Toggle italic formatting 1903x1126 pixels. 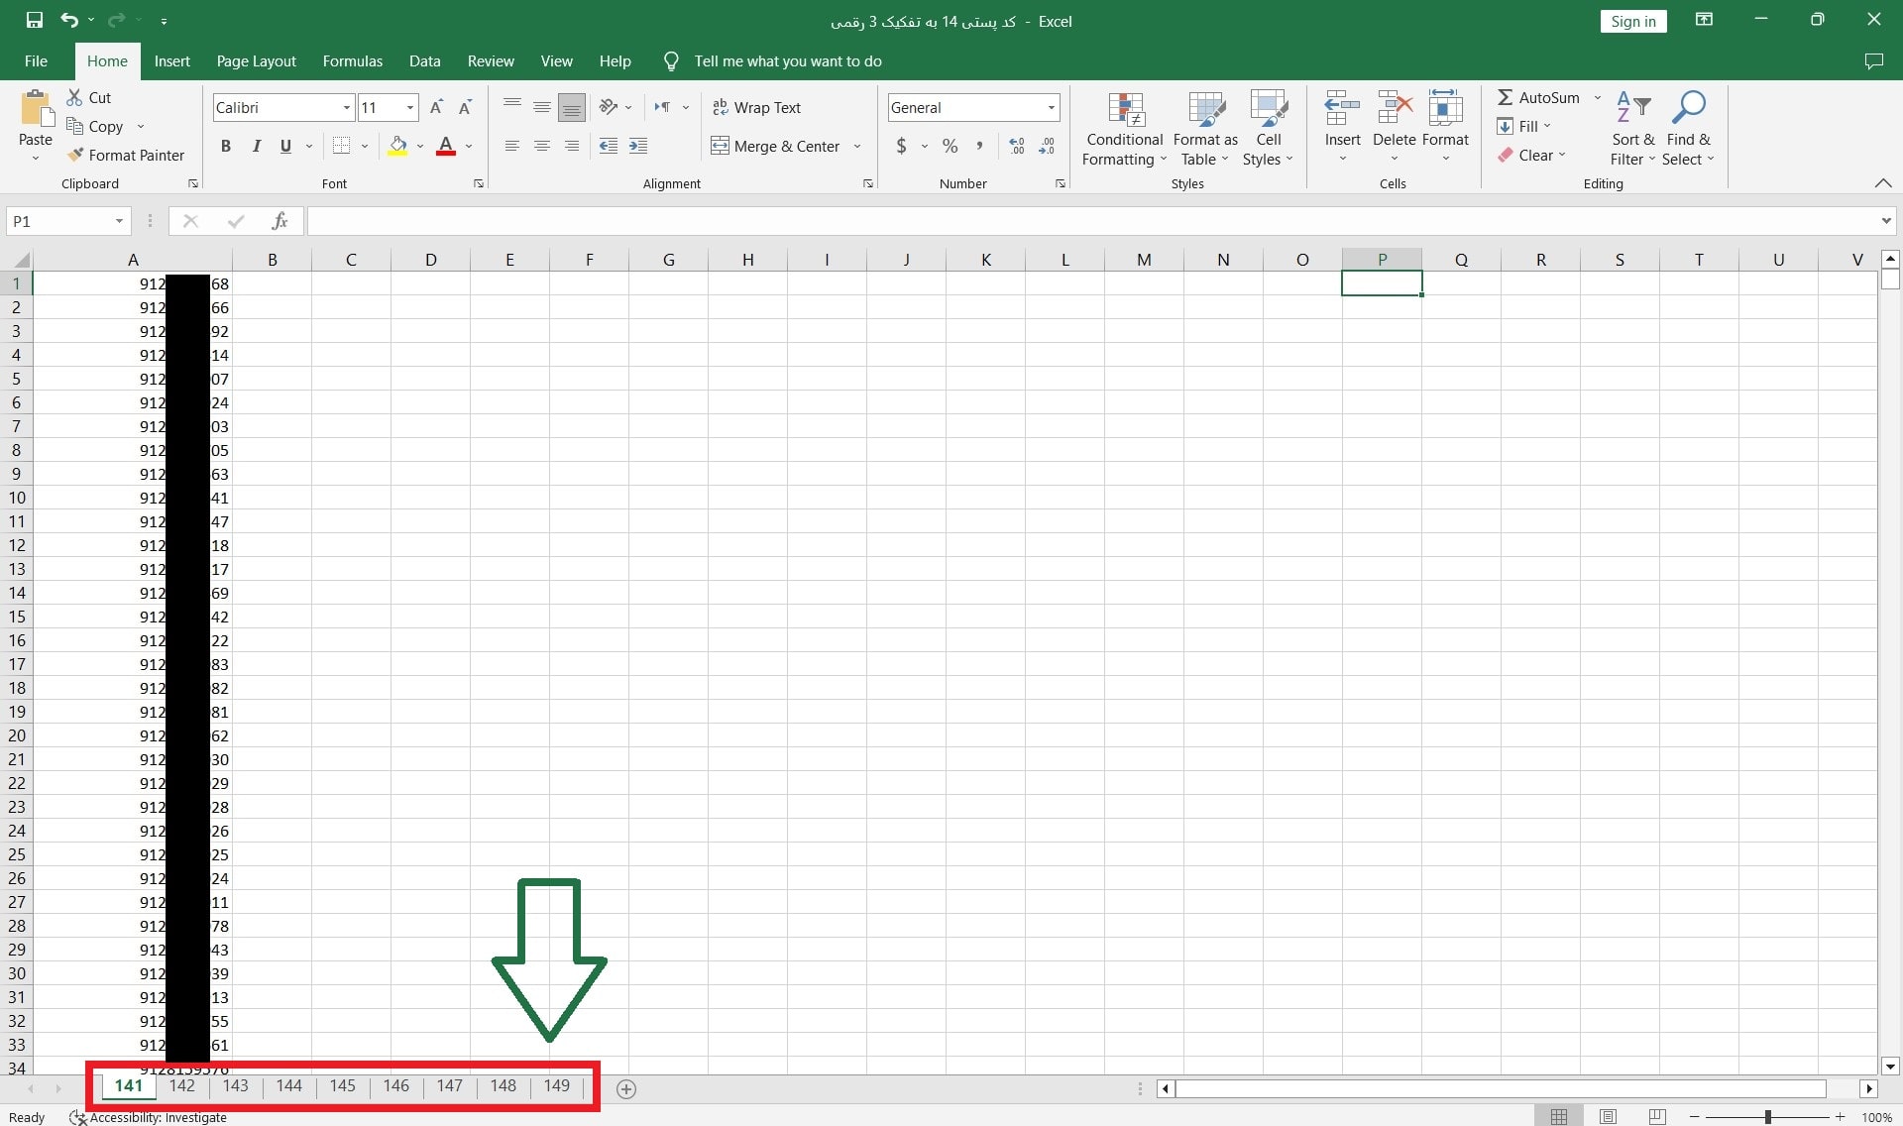256,147
